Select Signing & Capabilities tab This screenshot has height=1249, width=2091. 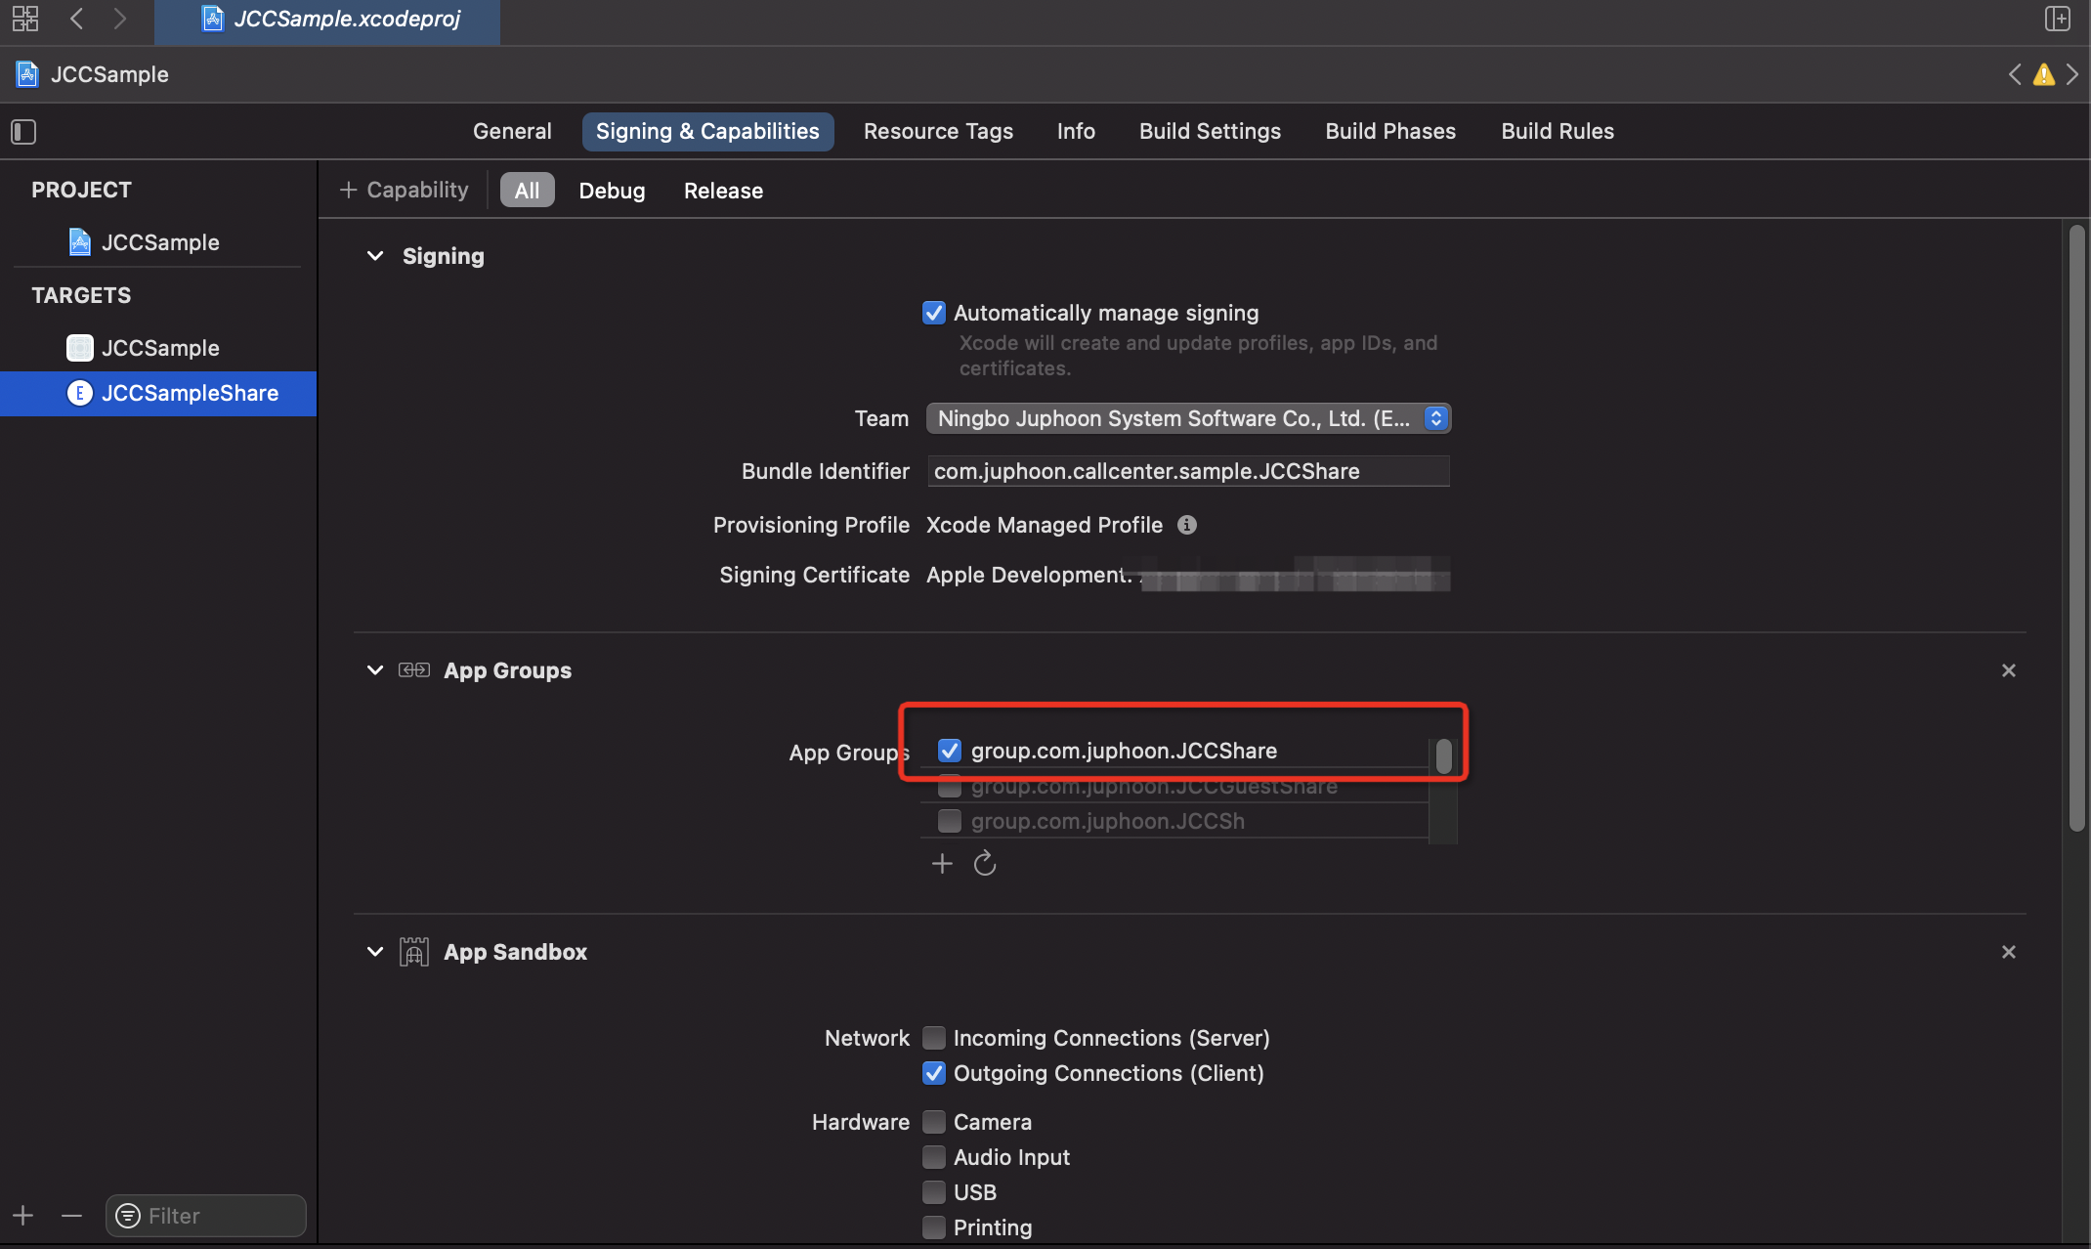pyautogui.click(x=707, y=131)
